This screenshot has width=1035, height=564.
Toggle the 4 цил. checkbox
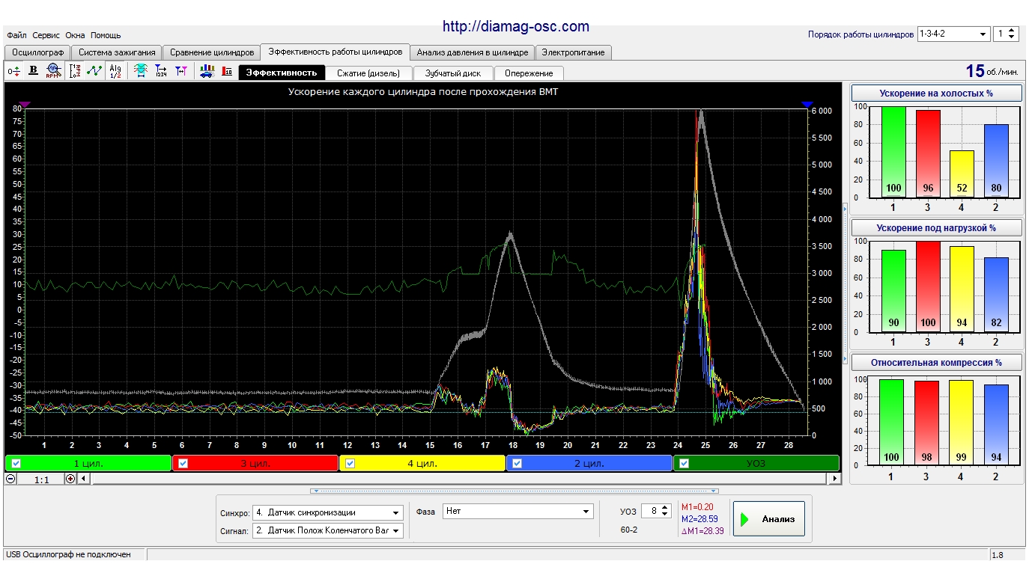tap(350, 463)
